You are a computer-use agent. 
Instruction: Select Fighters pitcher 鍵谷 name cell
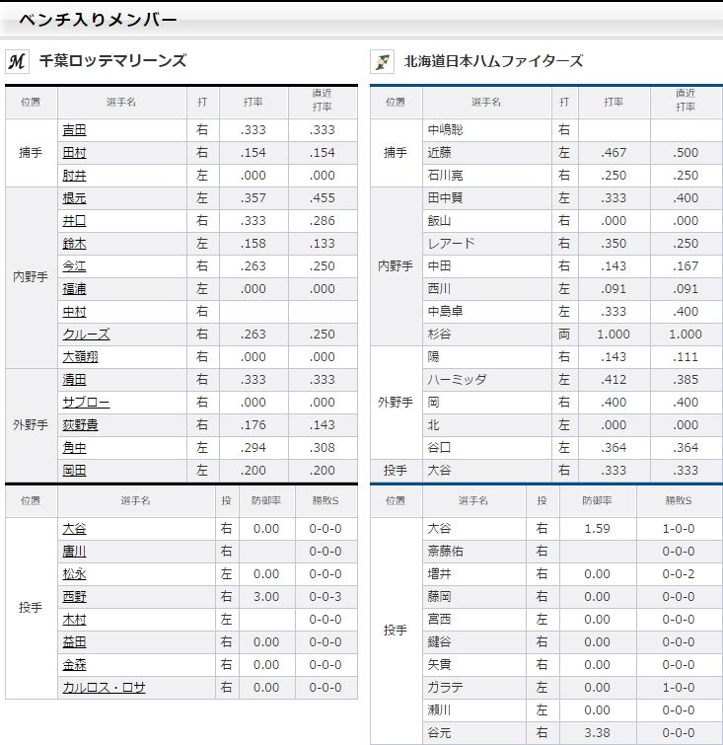[x=474, y=642]
